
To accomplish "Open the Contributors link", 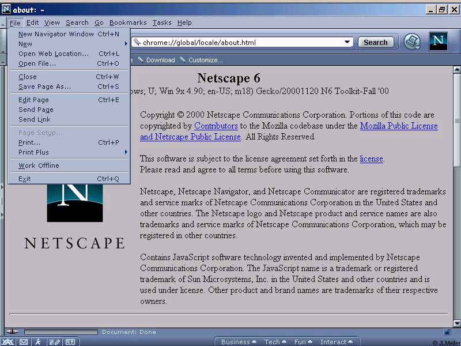I will pyautogui.click(x=216, y=126).
